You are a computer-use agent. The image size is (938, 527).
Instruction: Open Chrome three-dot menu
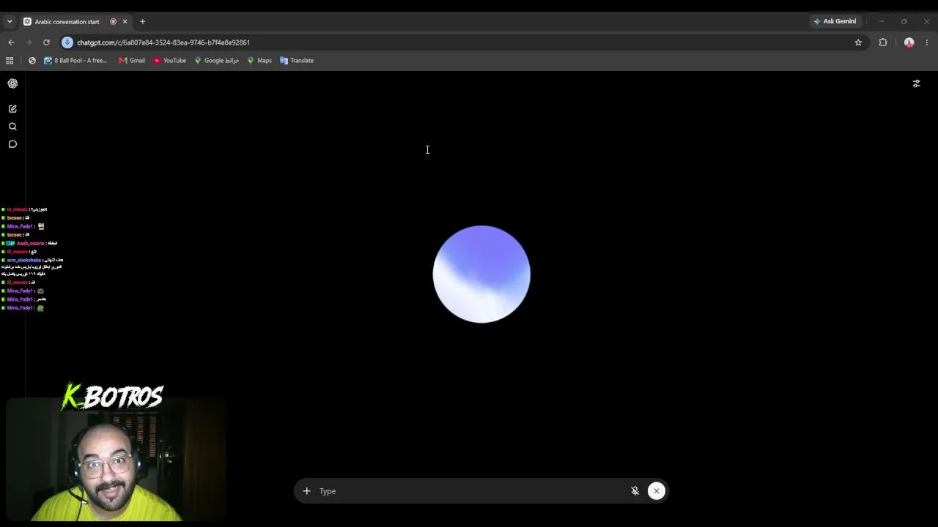point(927,42)
